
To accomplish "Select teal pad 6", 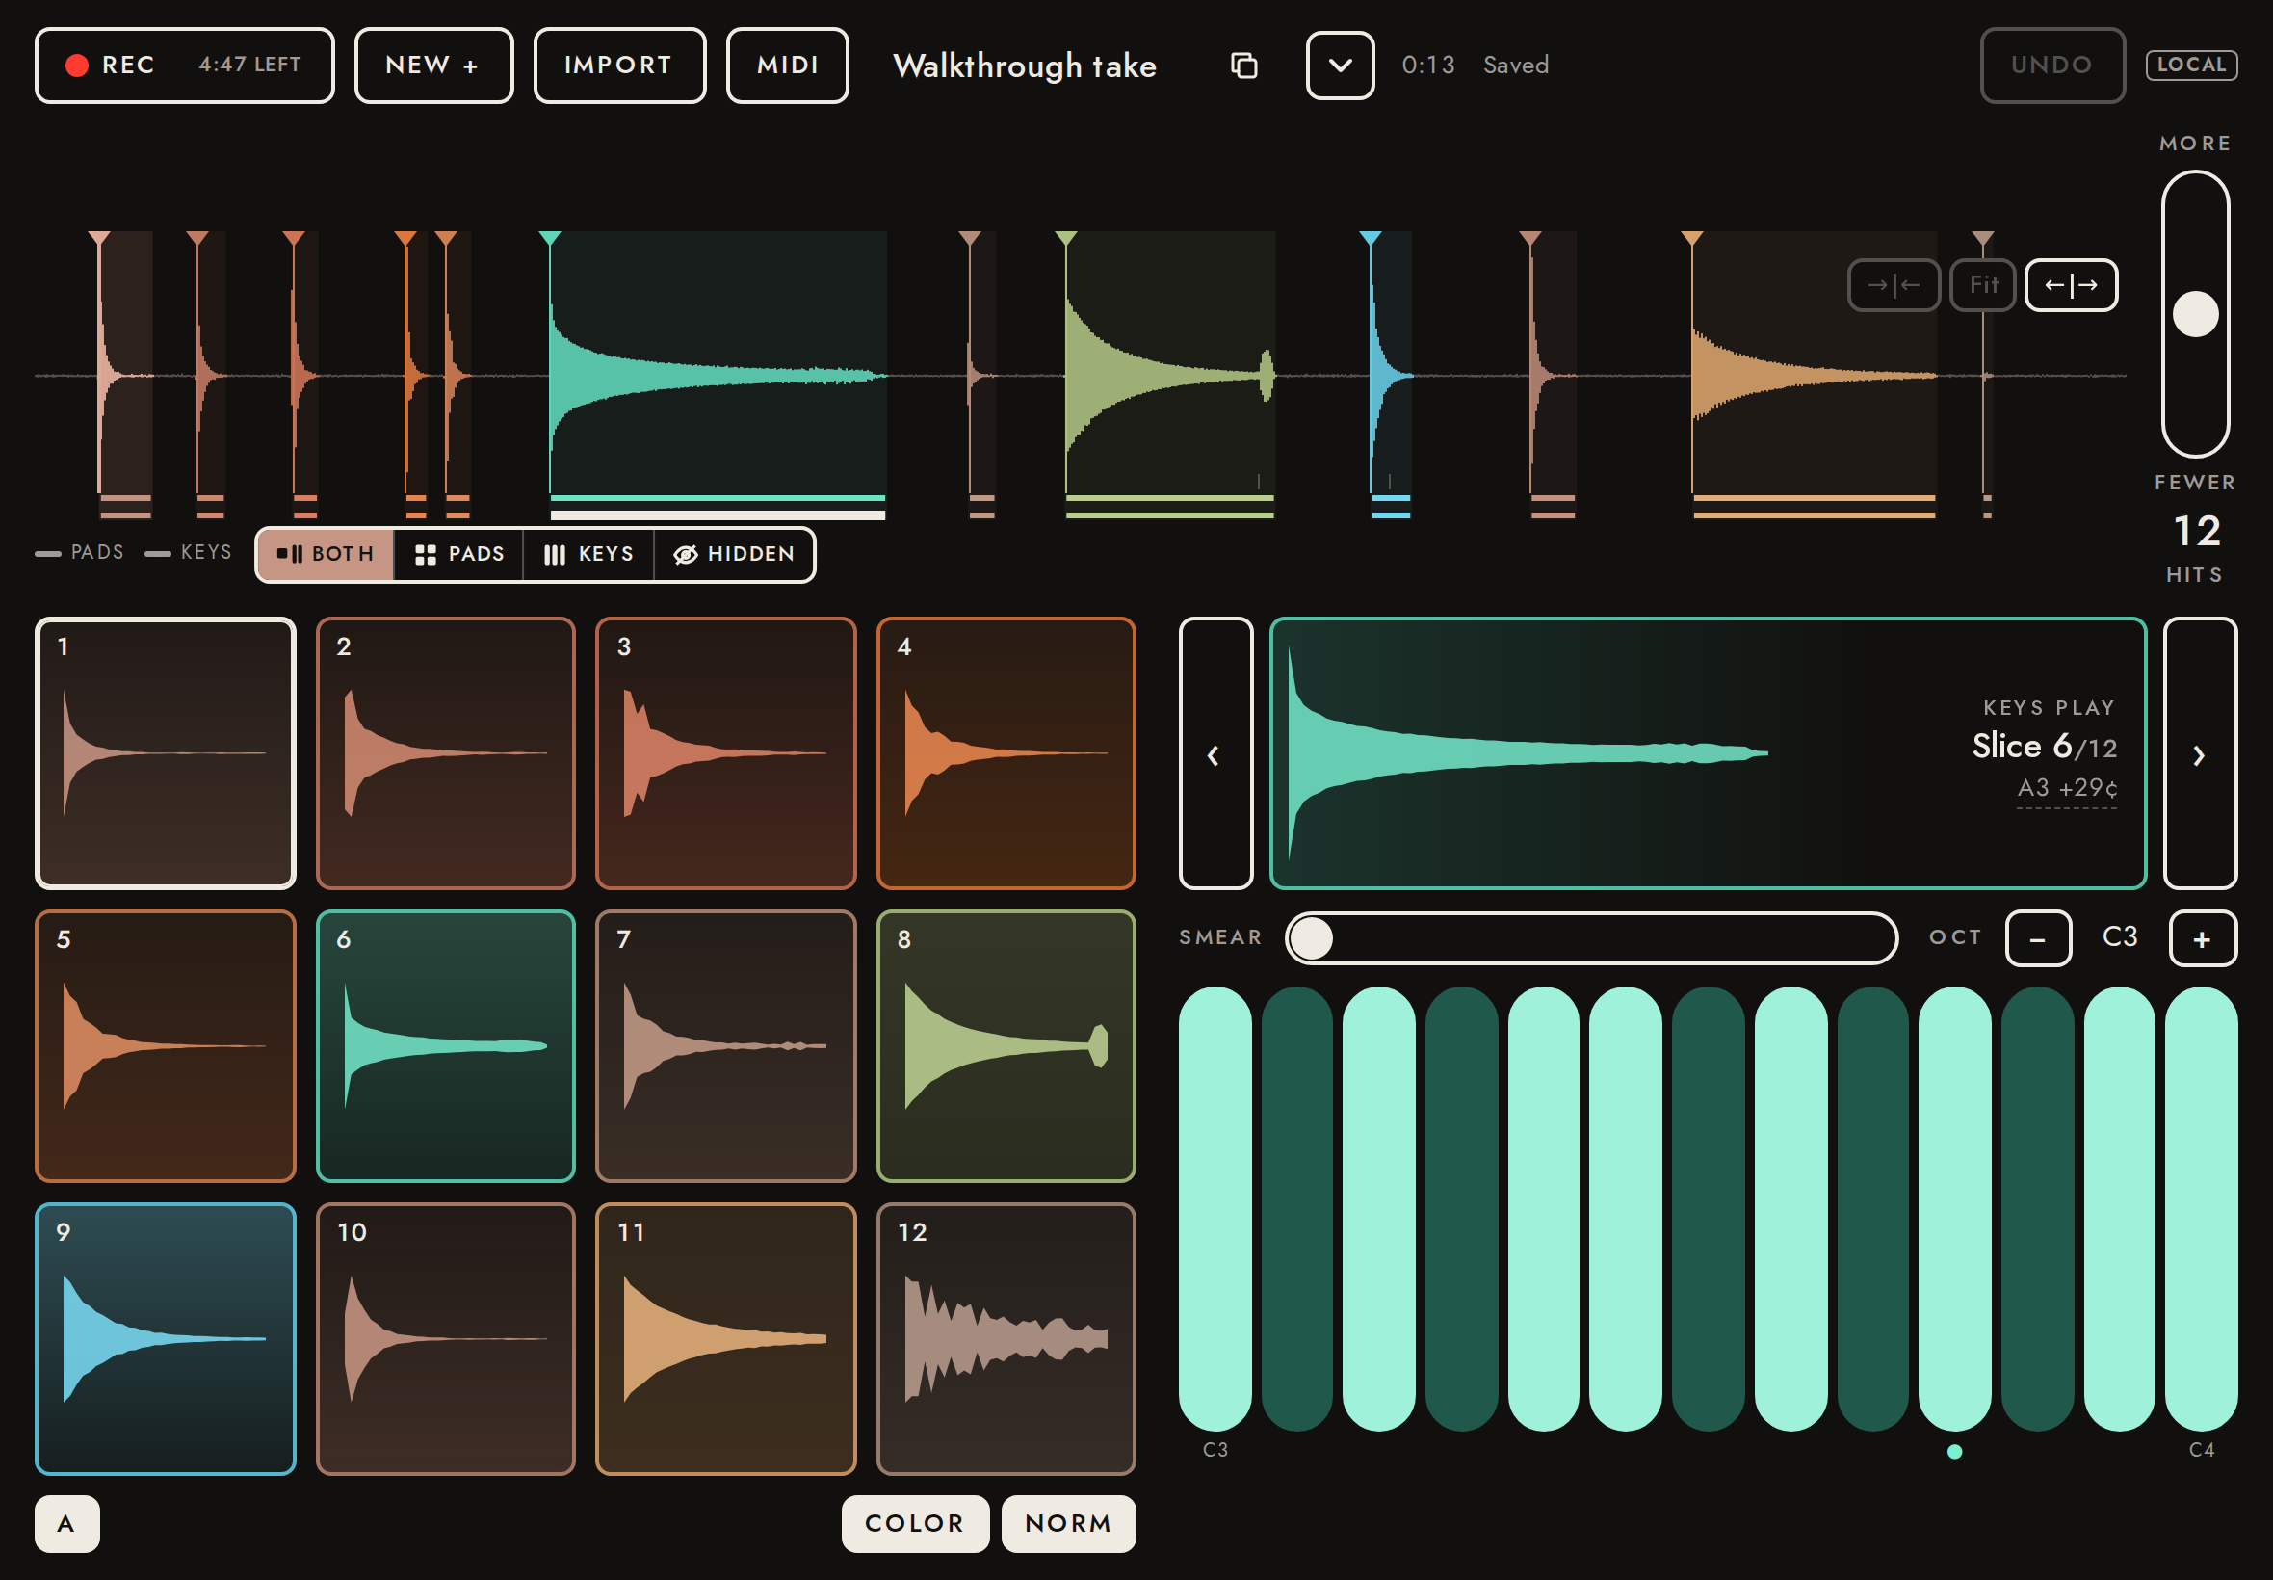I will pyautogui.click(x=445, y=1046).
